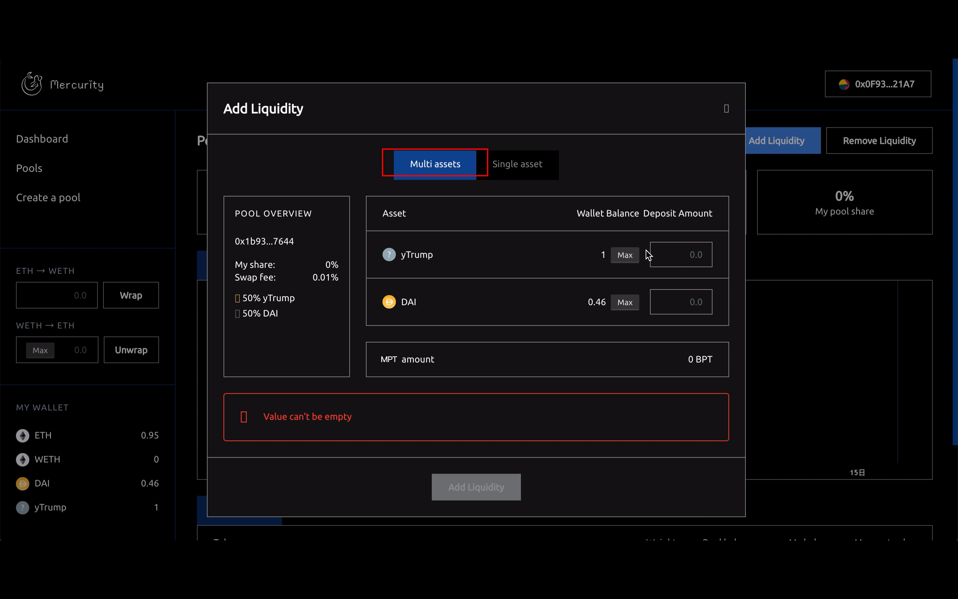Screen dimensions: 958x599
Task: Switch to the Single asset tab
Action: [517, 164]
